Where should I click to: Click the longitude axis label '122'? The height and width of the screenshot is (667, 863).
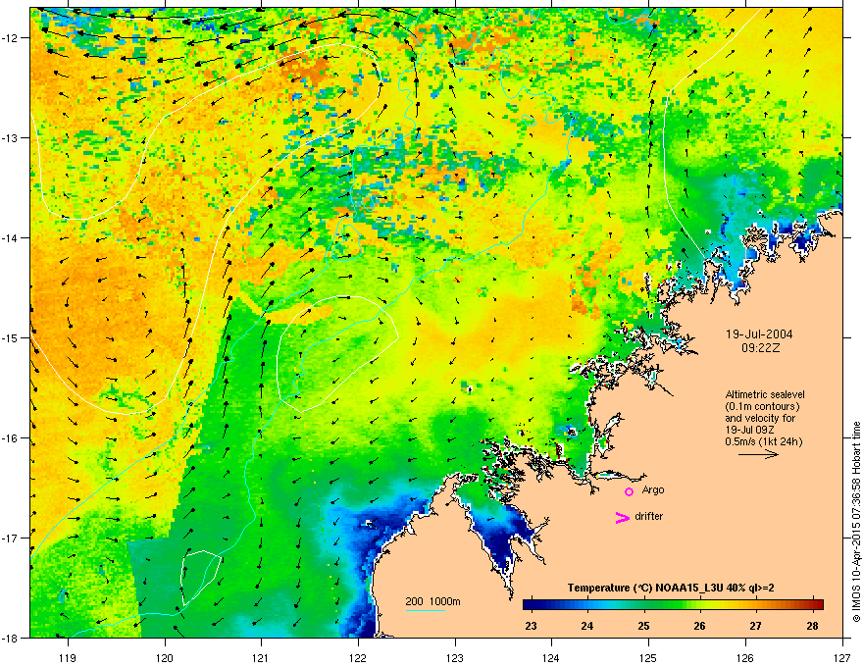[x=358, y=657]
